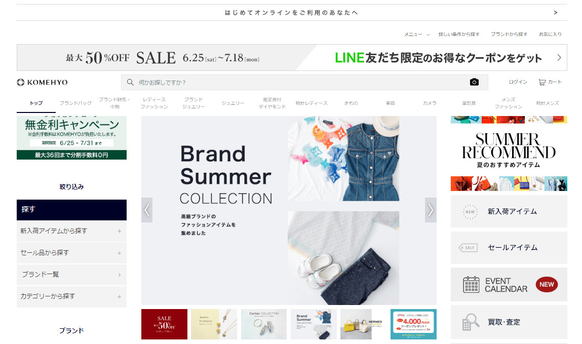Viewport: 582px width, 344px height.
Task: Expand カテゴリーから探す section
Action: pyautogui.click(x=71, y=296)
